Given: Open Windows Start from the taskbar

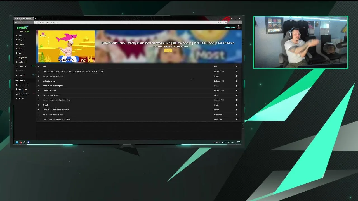Looking at the screenshot, I should pyautogui.click(x=17, y=142).
